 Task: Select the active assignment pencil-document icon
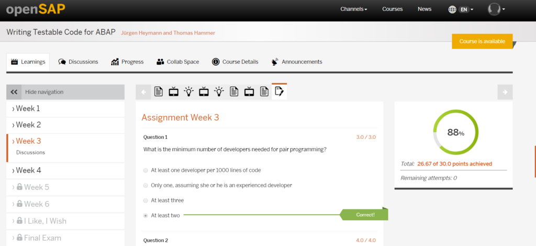[x=280, y=91]
